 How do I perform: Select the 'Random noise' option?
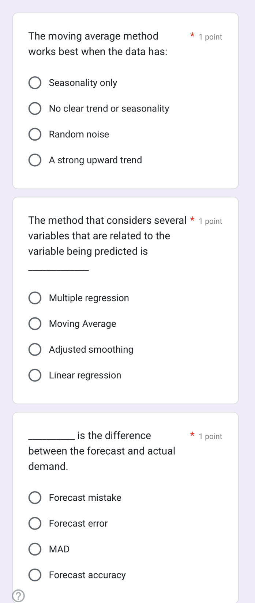click(35, 134)
